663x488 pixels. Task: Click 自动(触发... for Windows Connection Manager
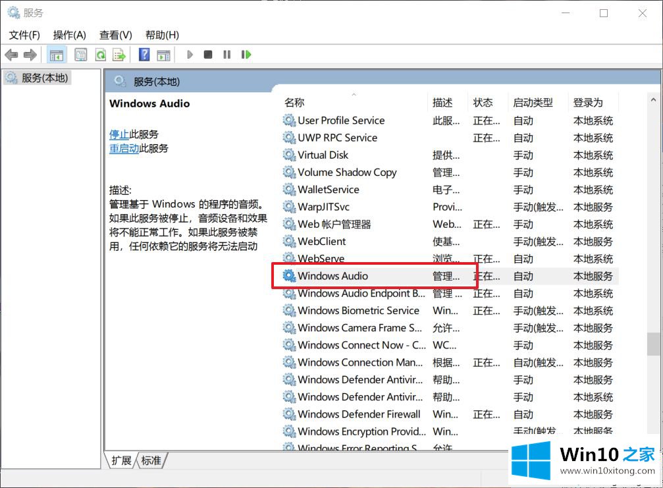tap(539, 363)
